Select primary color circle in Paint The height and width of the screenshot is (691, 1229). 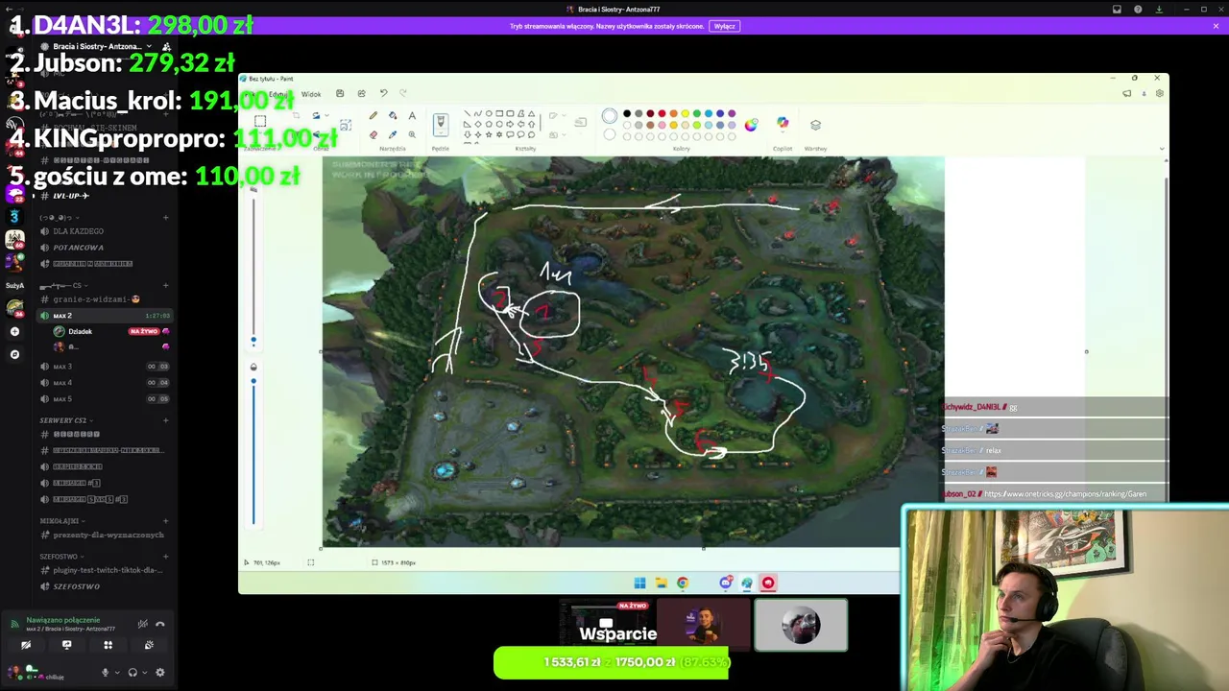click(610, 117)
